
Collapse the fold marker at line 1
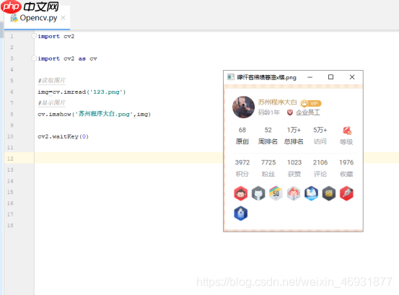(x=34, y=36)
